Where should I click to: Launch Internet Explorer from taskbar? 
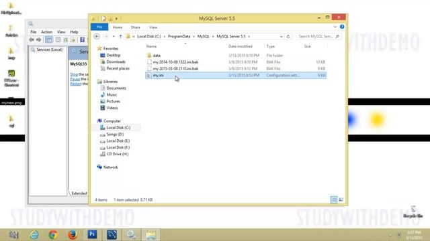[x=34, y=235]
